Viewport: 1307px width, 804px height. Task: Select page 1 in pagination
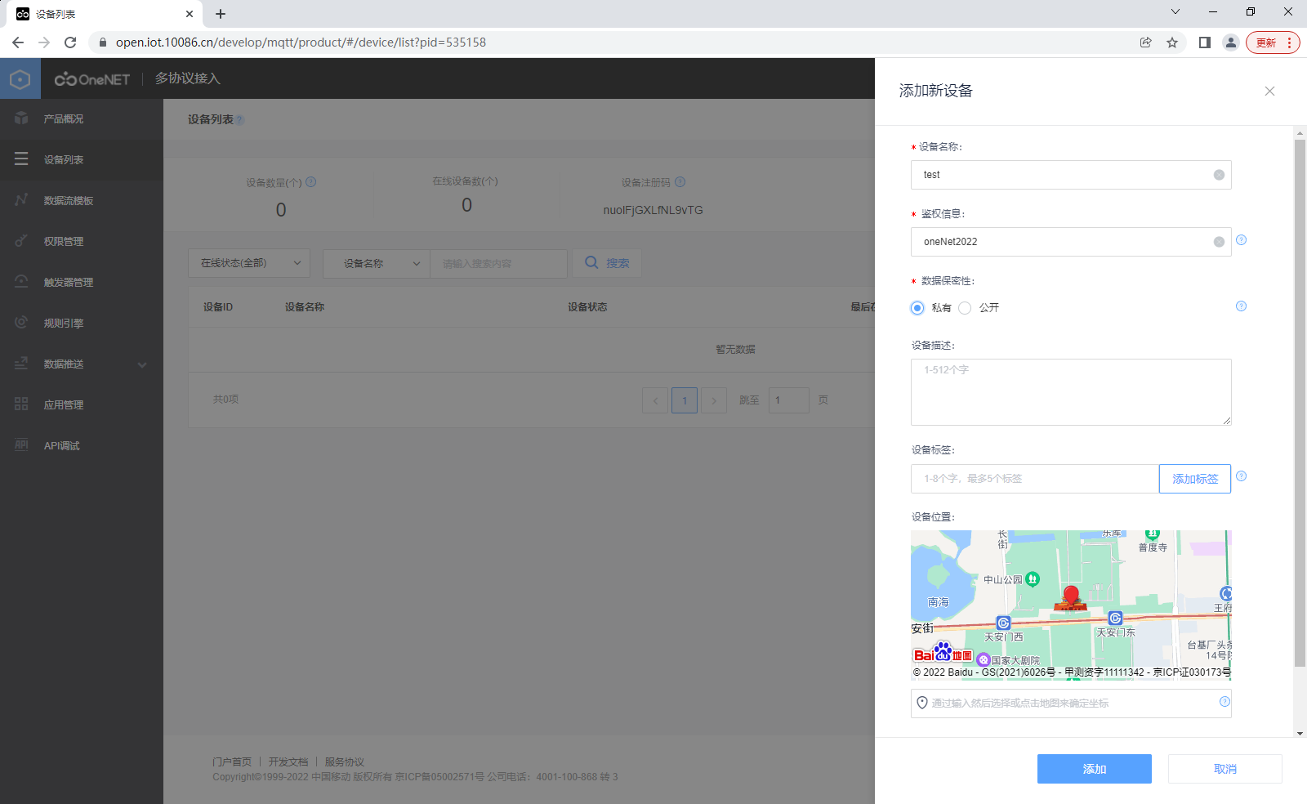pos(685,400)
